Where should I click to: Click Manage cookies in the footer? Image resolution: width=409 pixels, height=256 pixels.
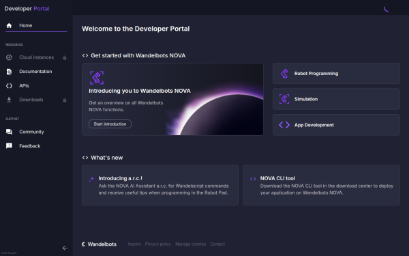pyautogui.click(x=190, y=244)
